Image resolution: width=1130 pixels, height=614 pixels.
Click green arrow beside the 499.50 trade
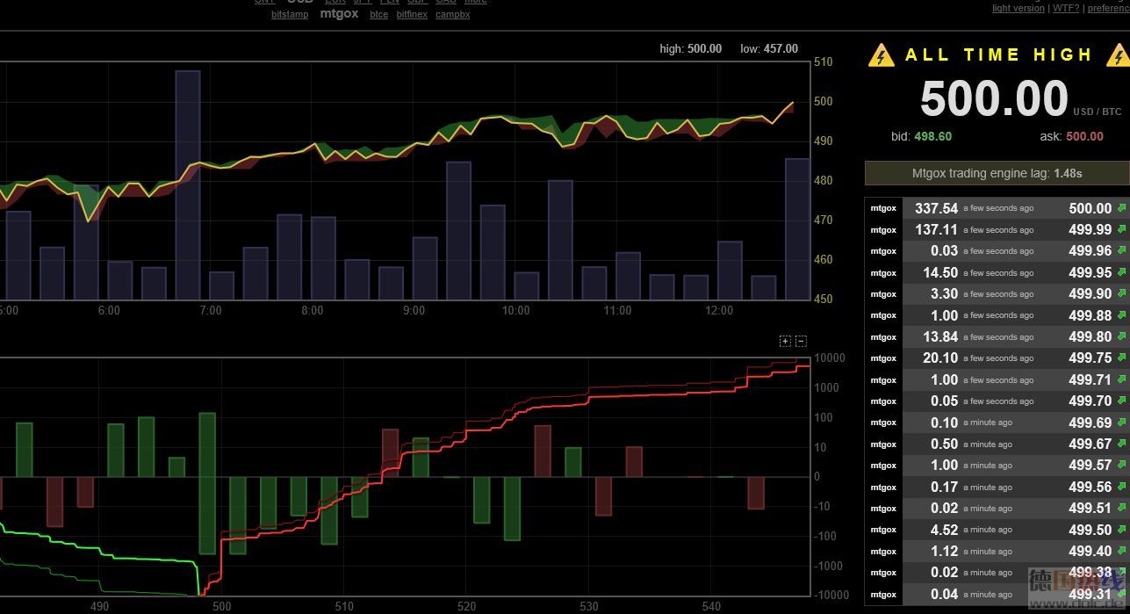[1121, 530]
